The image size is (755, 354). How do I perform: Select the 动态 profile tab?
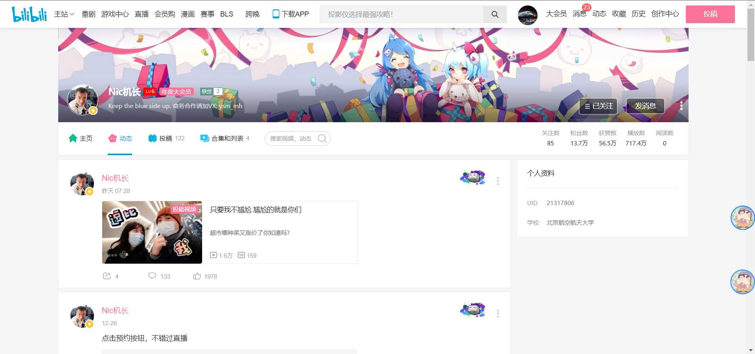tap(120, 138)
